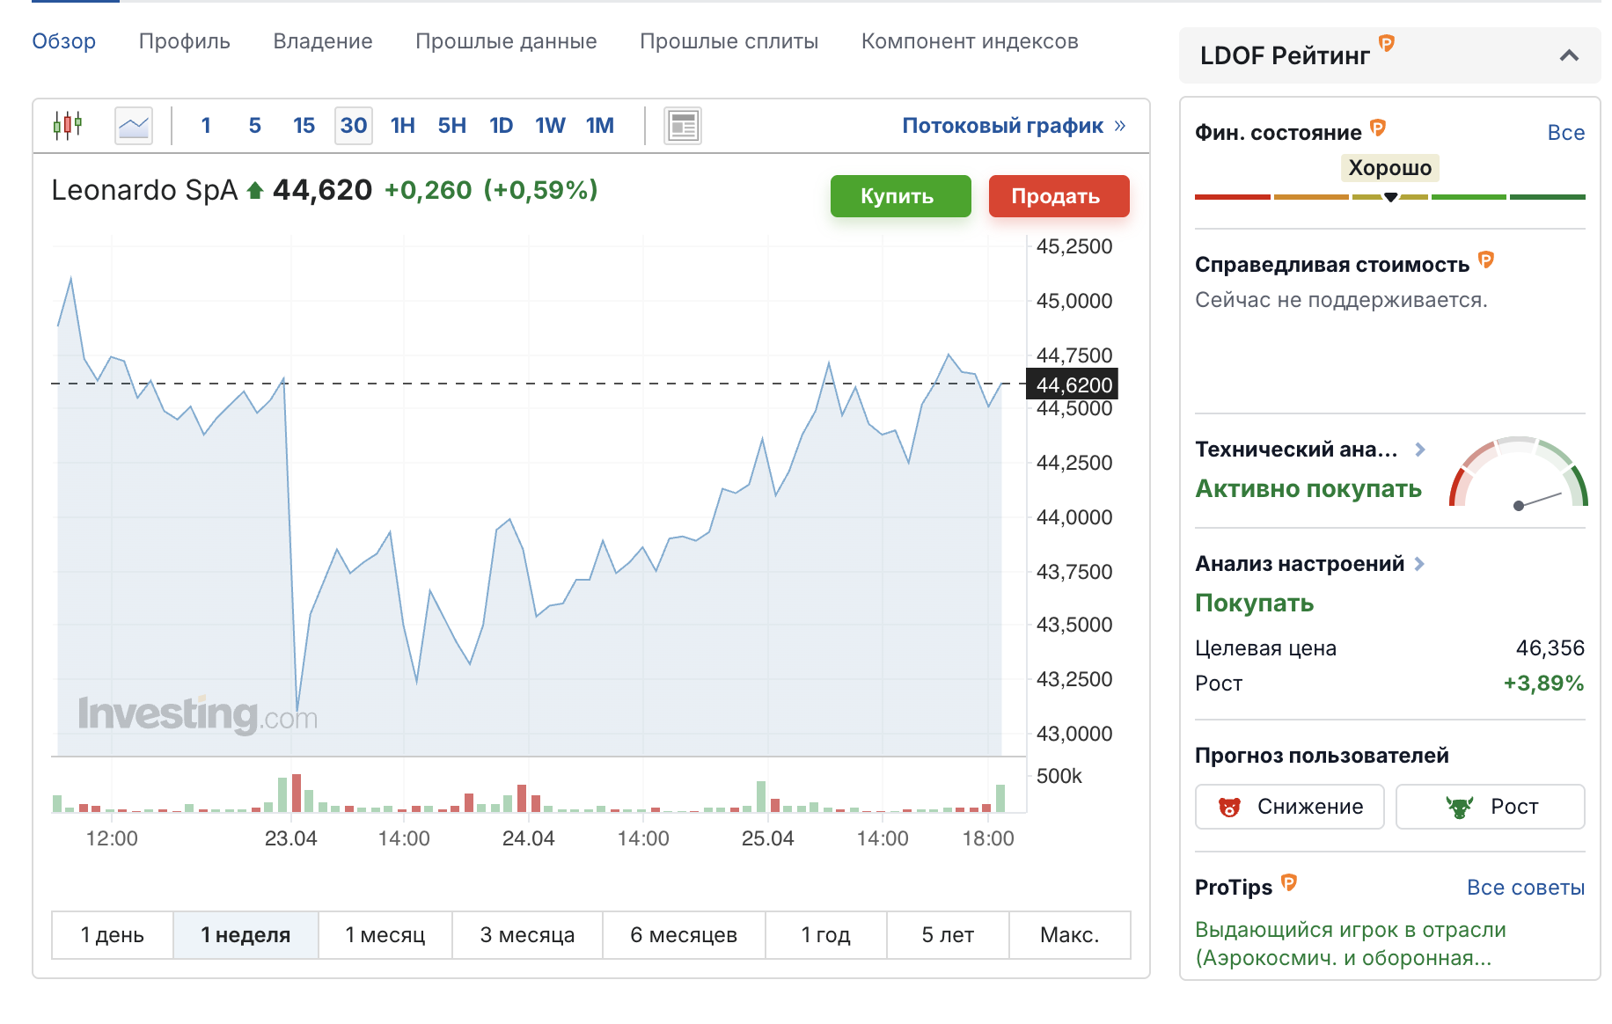Click the 24.04 date on the chart axis
This screenshot has height=1024, width=1612.
click(529, 838)
